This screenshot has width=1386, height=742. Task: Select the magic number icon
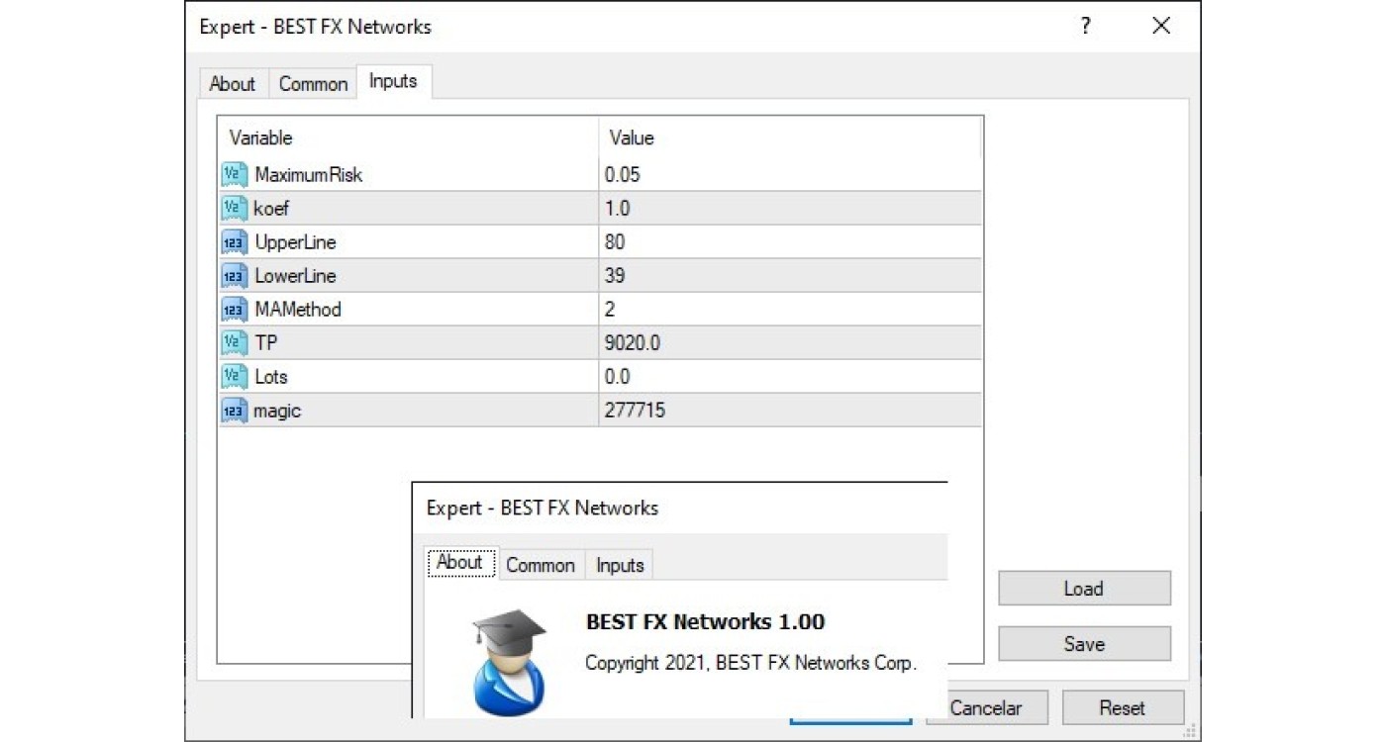pyautogui.click(x=234, y=411)
